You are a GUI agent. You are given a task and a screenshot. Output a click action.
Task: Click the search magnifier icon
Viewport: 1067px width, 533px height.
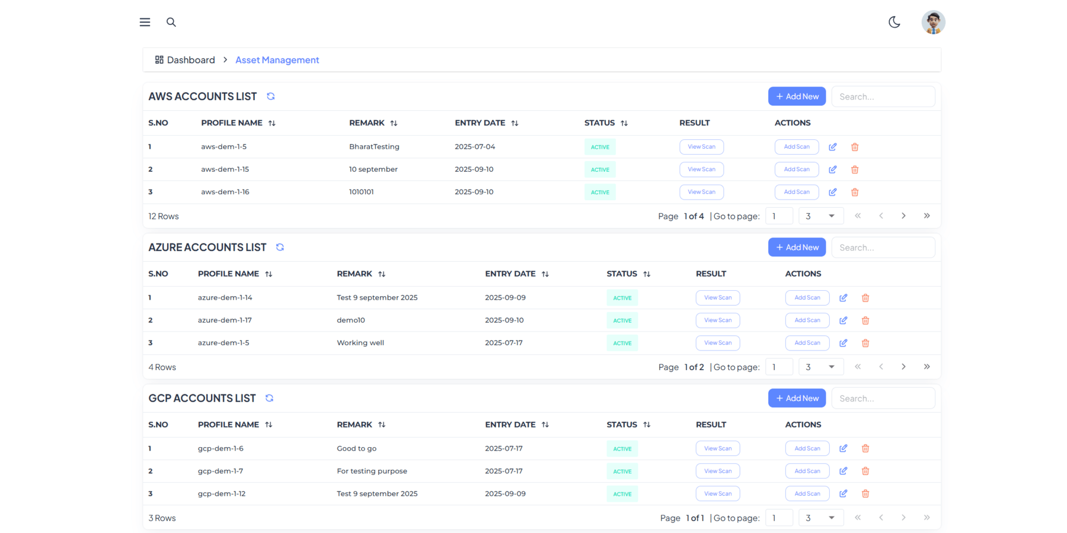[171, 22]
